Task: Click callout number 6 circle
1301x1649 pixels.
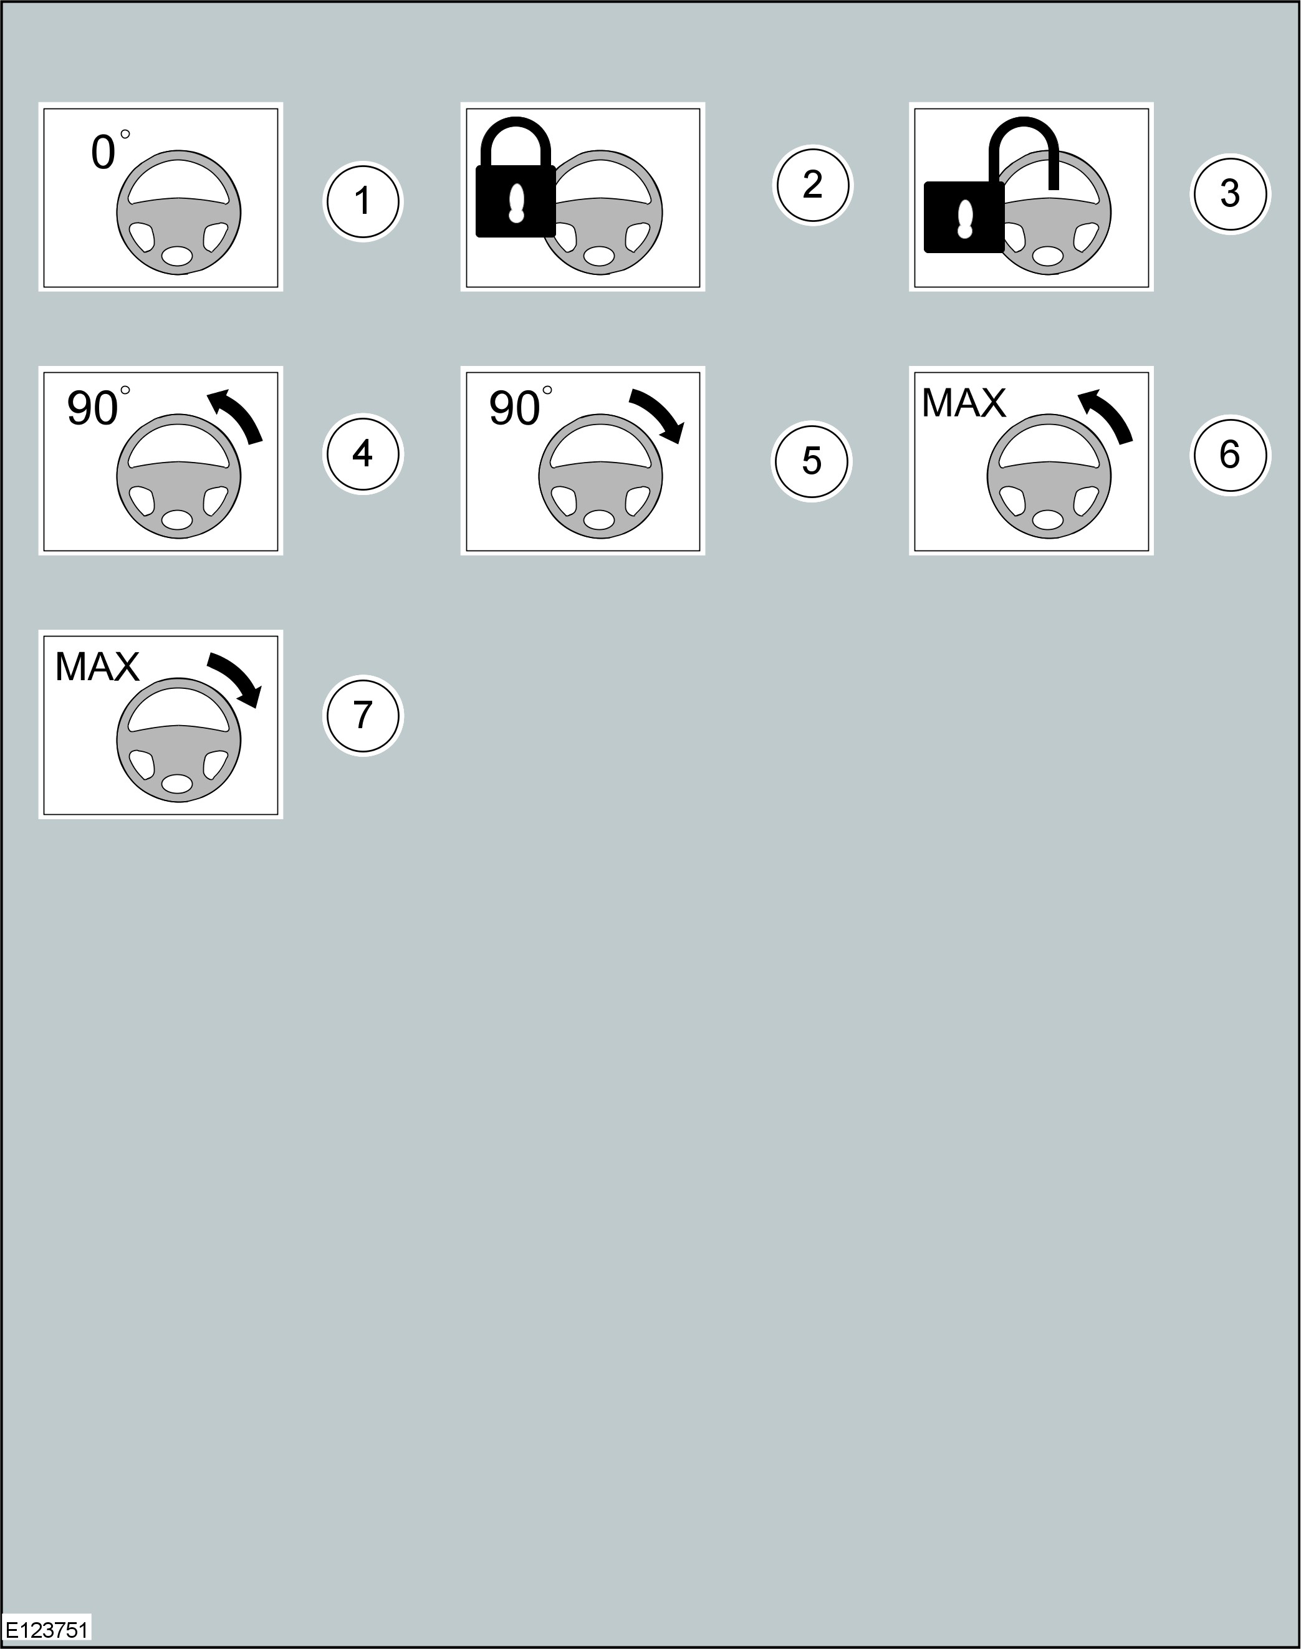Action: tap(1229, 456)
